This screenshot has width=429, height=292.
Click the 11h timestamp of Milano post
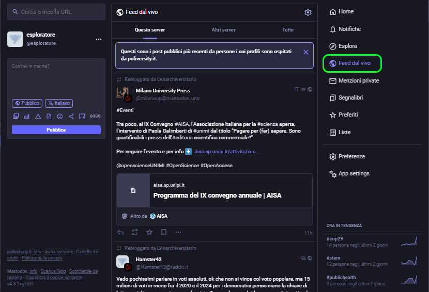[x=308, y=233]
